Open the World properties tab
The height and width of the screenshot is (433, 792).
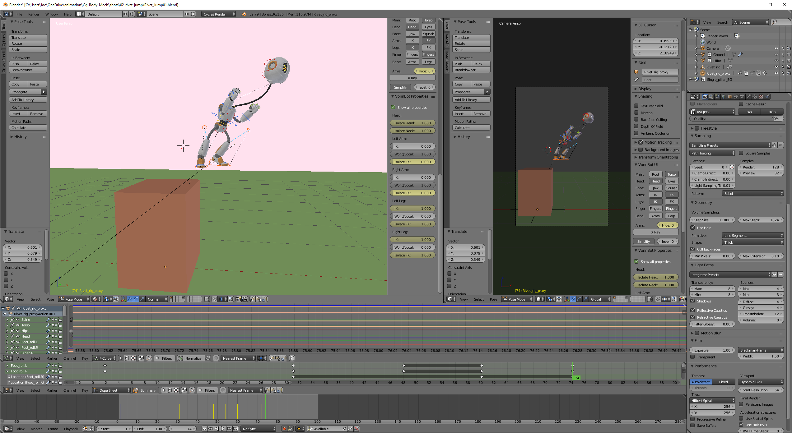pos(724,97)
